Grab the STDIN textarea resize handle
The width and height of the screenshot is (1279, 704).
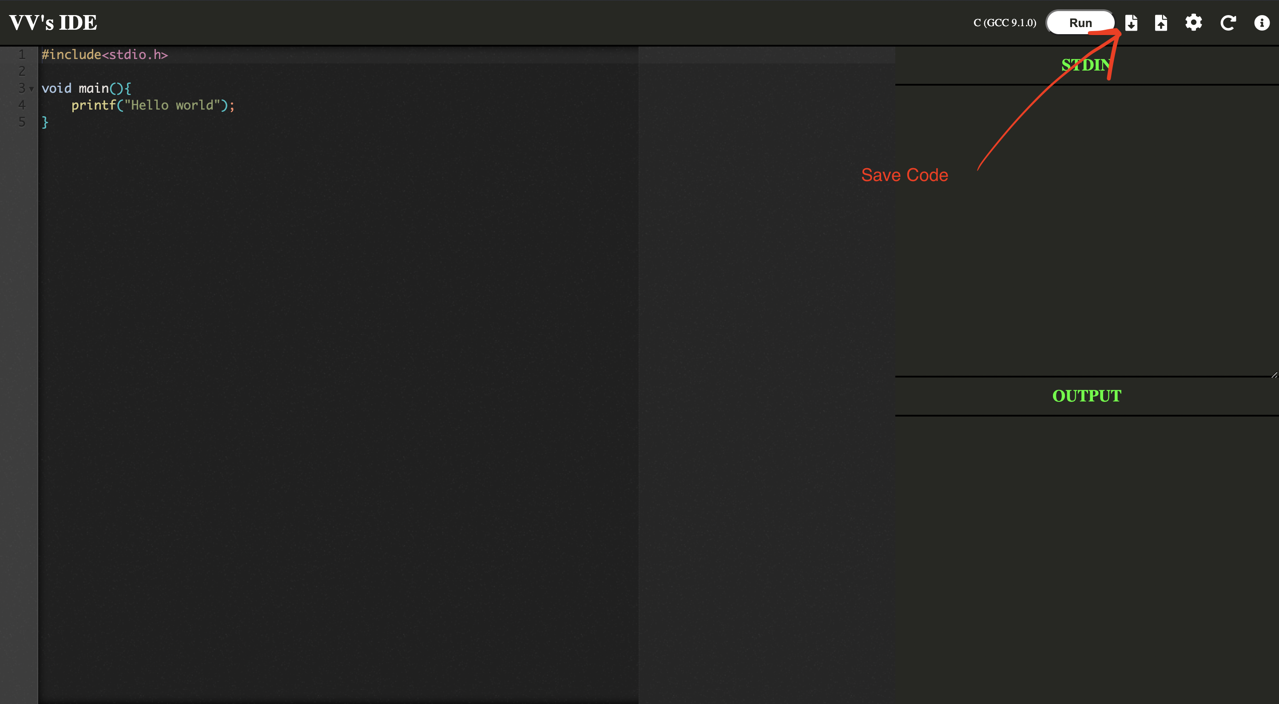[x=1274, y=374]
